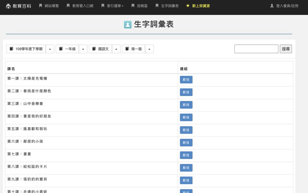Click the bookmark icon beside 投稿區
The width and height of the screenshot is (308, 193).
point(133,6)
